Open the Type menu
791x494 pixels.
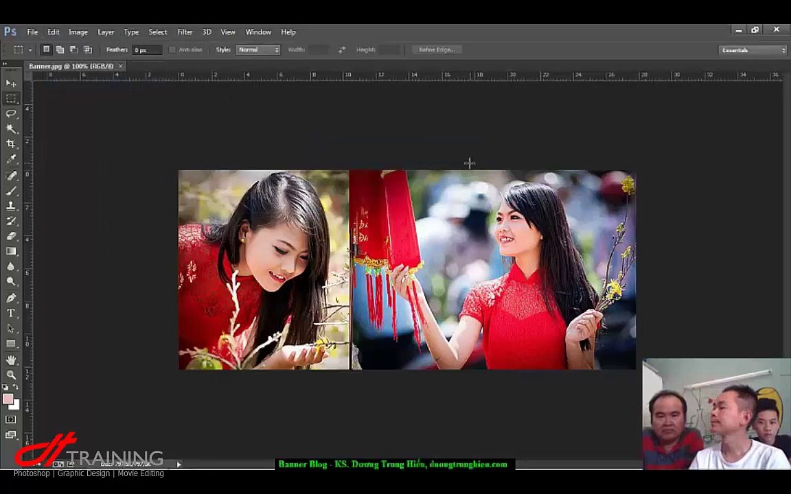131,32
